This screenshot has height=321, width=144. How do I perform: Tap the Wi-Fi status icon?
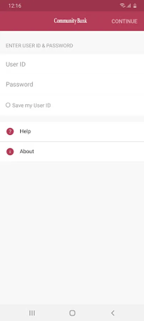pyautogui.click(x=123, y=6)
